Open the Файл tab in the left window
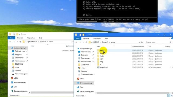The height and width of the screenshot is (97, 173). click(11, 38)
